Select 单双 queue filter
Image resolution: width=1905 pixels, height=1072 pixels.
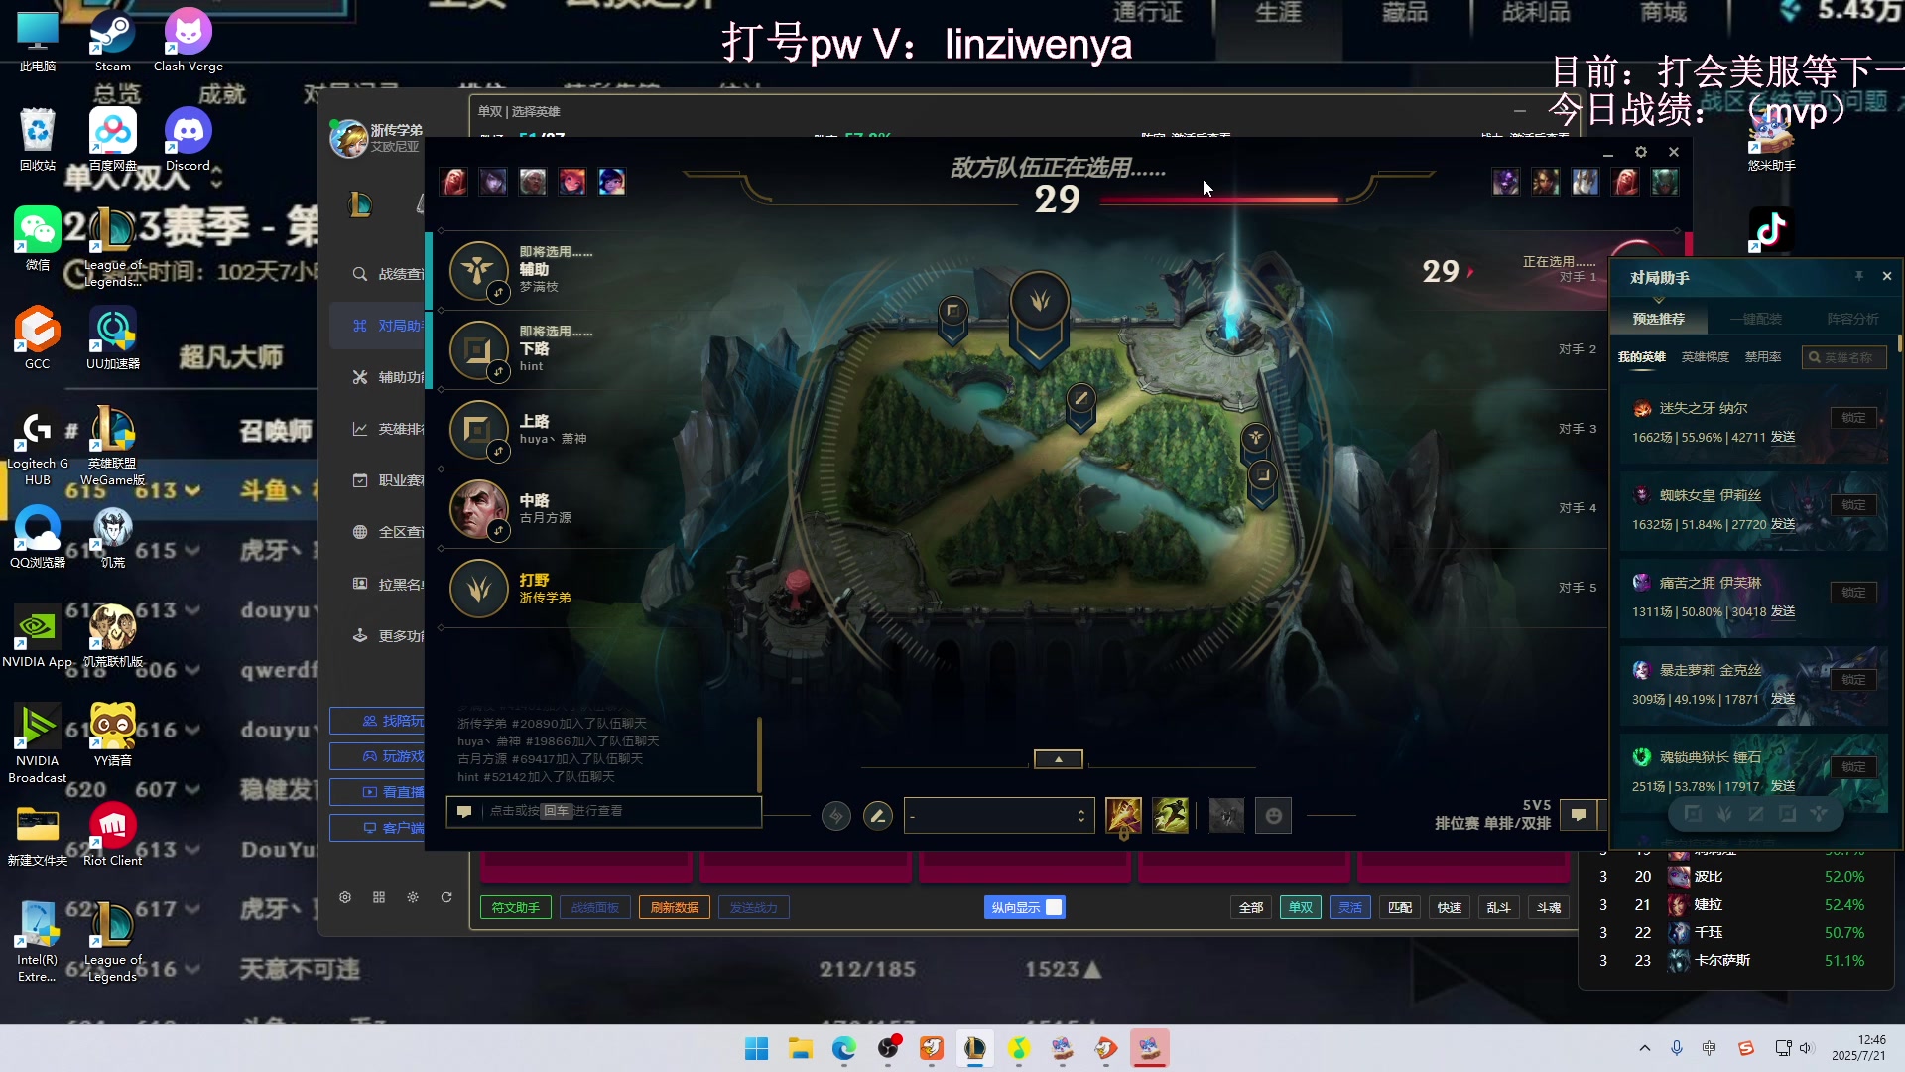[1301, 907]
